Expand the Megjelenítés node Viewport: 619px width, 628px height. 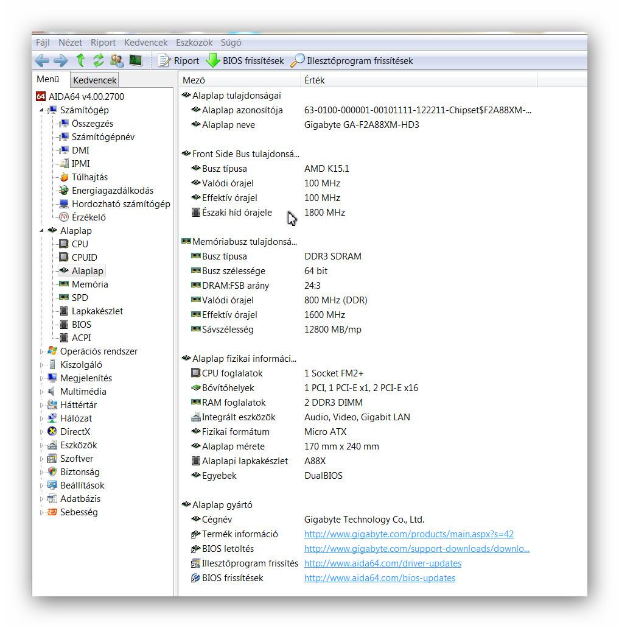pyautogui.click(x=41, y=378)
